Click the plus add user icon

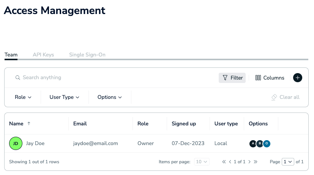(x=297, y=78)
